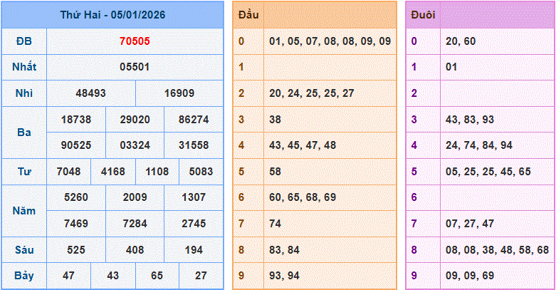
Task: Click the ĐB row label
Action: (x=24, y=41)
